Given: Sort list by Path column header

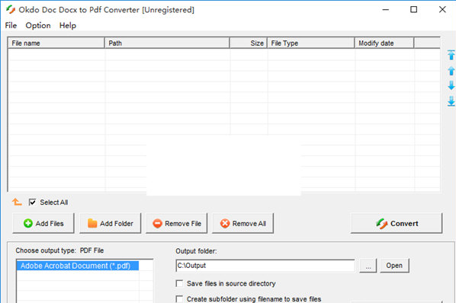Looking at the screenshot, I should coord(167,43).
